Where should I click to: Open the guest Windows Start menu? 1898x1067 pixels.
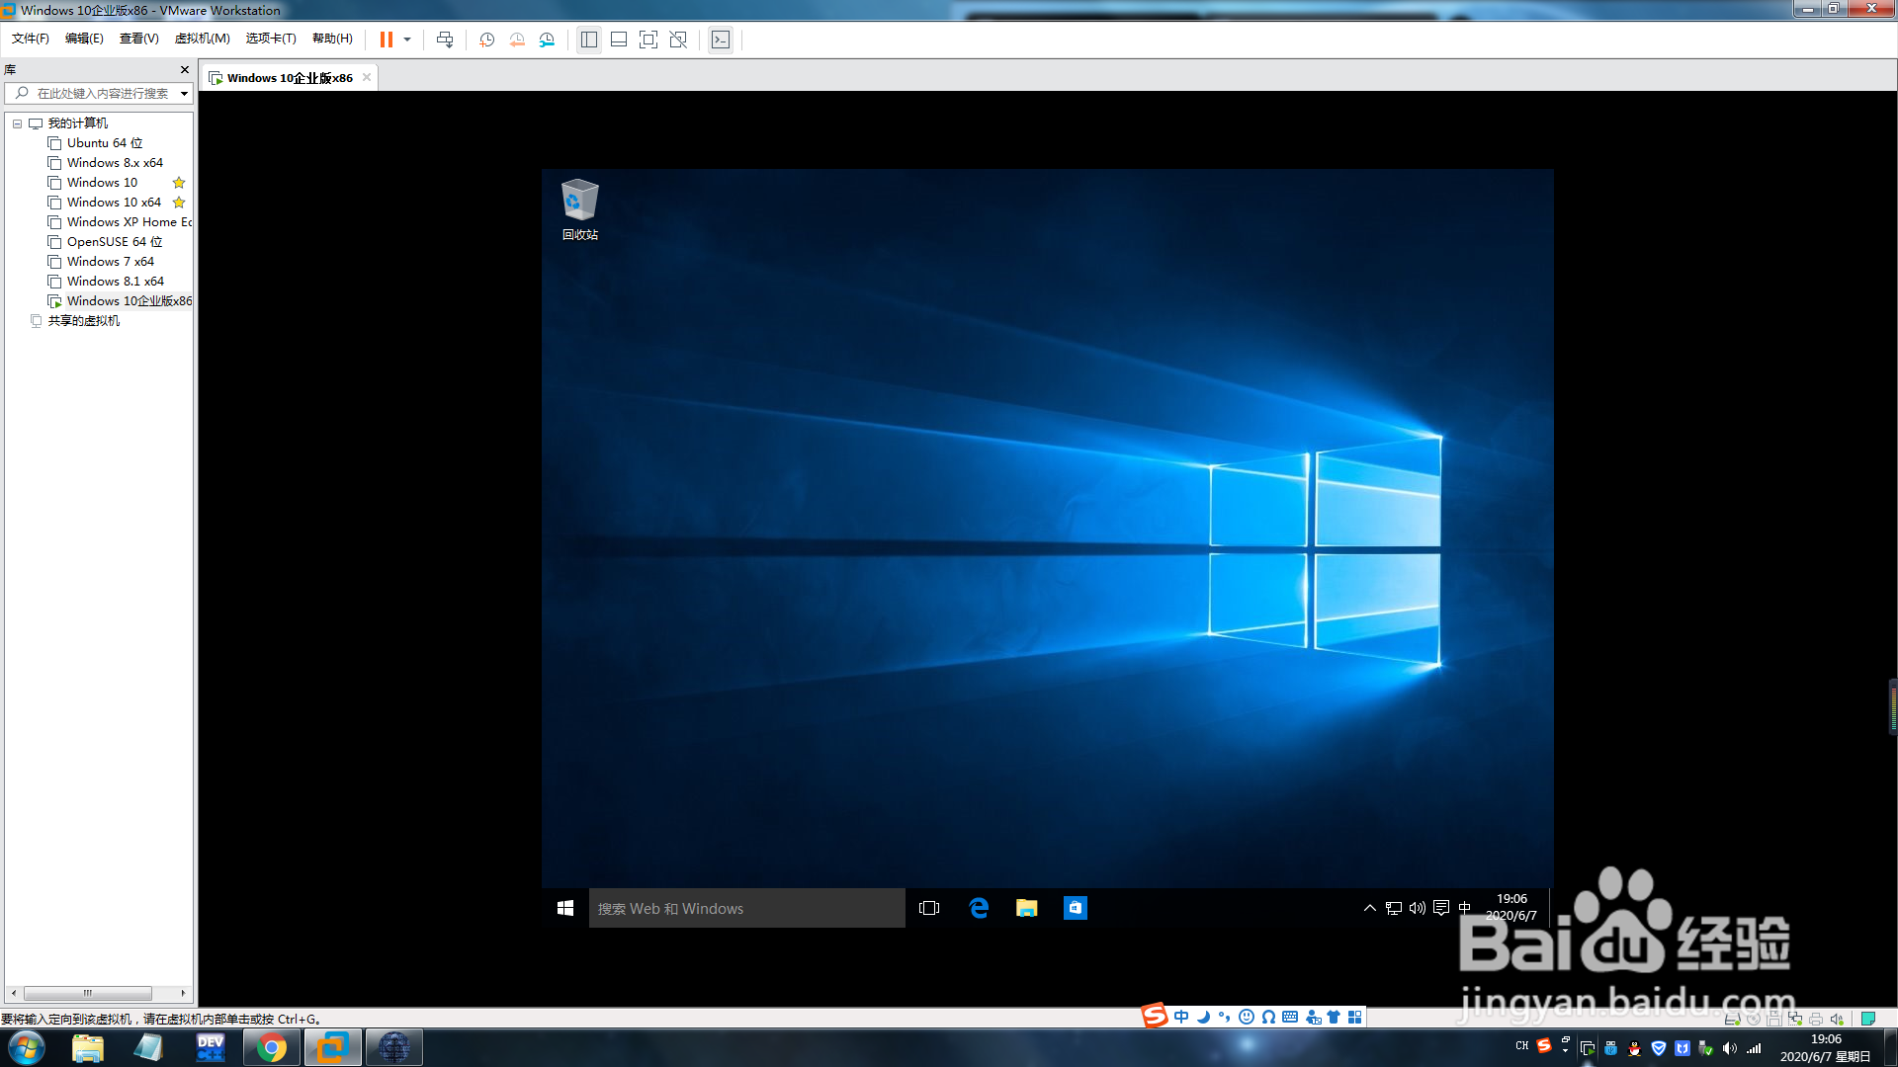coord(565,908)
